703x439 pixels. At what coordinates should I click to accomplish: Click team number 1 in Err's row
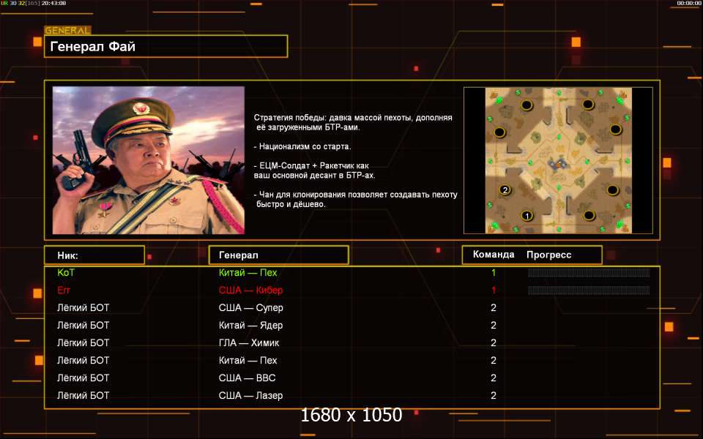click(x=494, y=290)
